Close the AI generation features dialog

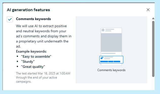(x=148, y=10)
